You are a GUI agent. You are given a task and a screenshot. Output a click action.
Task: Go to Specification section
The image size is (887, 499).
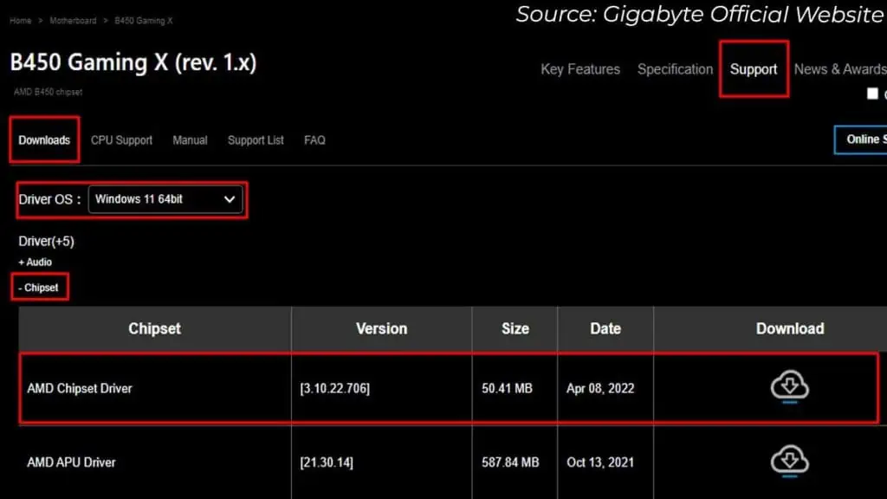click(675, 69)
